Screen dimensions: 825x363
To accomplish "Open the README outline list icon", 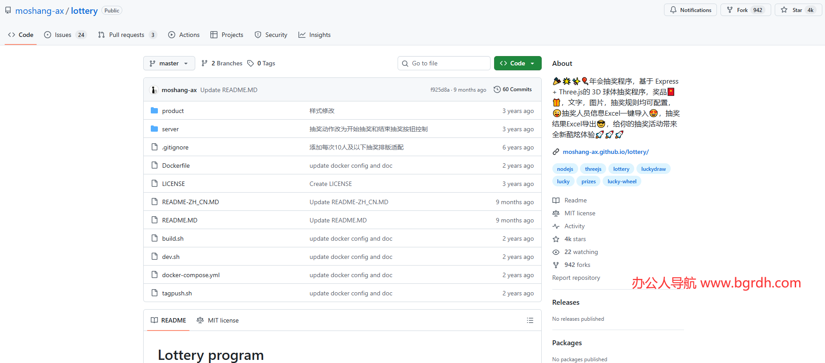I will tap(530, 320).
